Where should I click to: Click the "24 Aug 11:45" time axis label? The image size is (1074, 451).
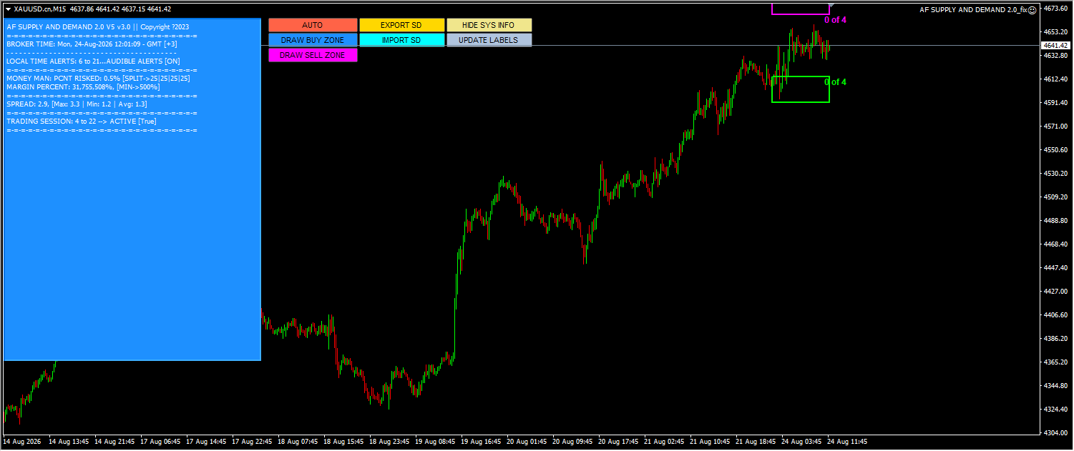coord(848,442)
